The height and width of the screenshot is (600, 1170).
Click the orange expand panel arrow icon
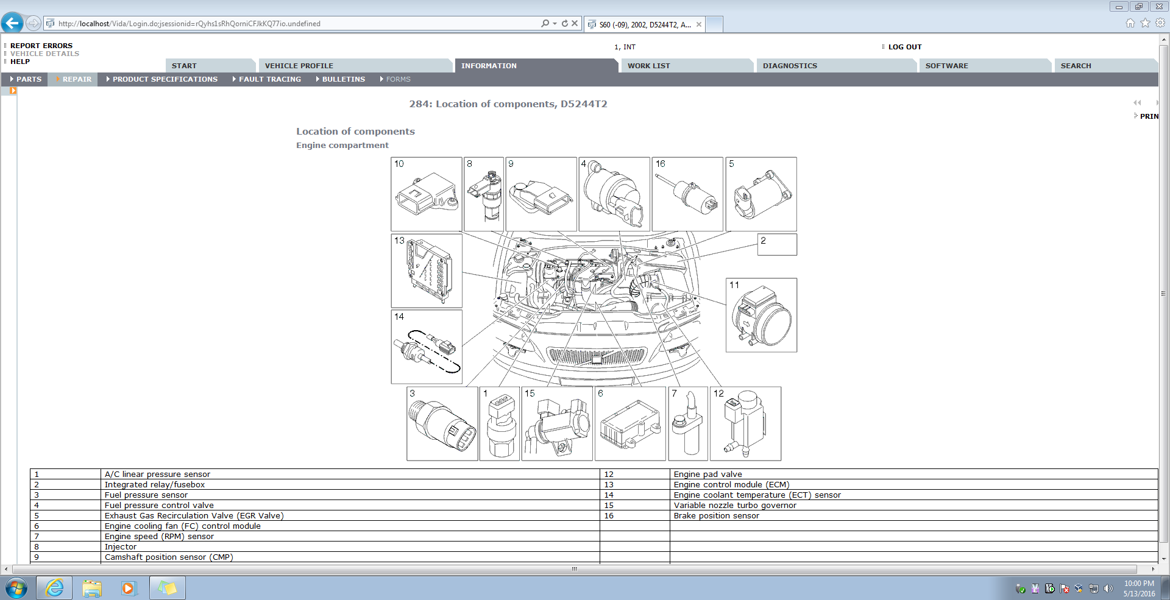coord(13,91)
